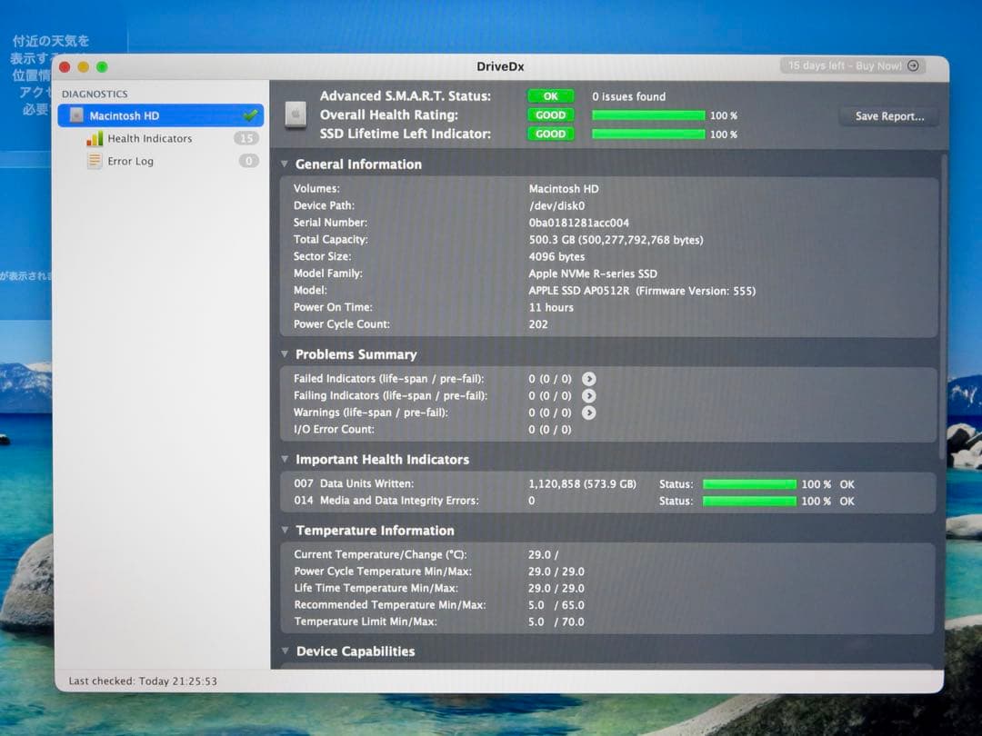Click the 15 days left Buy Now button
The image size is (982, 736).
point(853,66)
